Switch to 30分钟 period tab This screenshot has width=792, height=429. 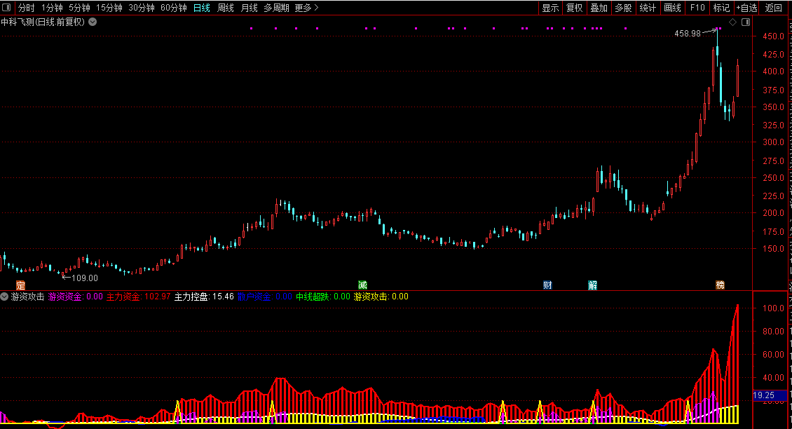[x=142, y=8]
